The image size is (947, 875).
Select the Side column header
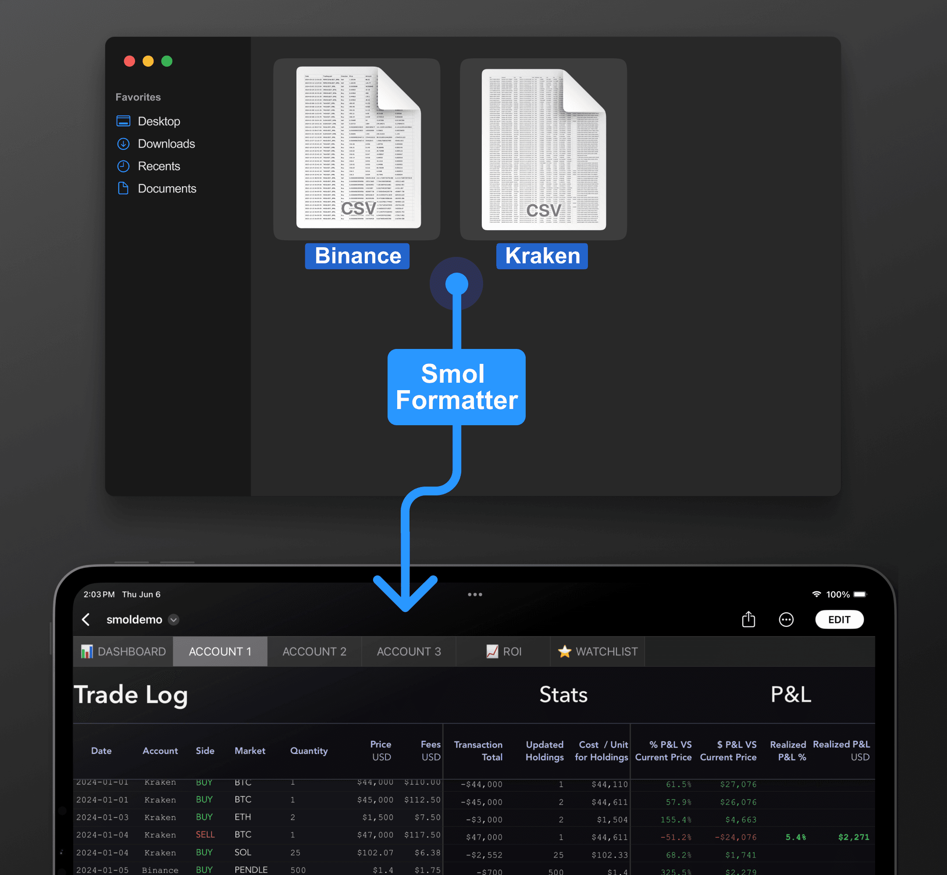tap(205, 751)
